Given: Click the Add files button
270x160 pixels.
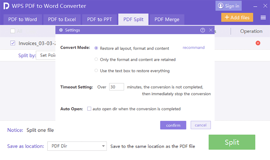Looking at the screenshot, I should coord(237,17).
